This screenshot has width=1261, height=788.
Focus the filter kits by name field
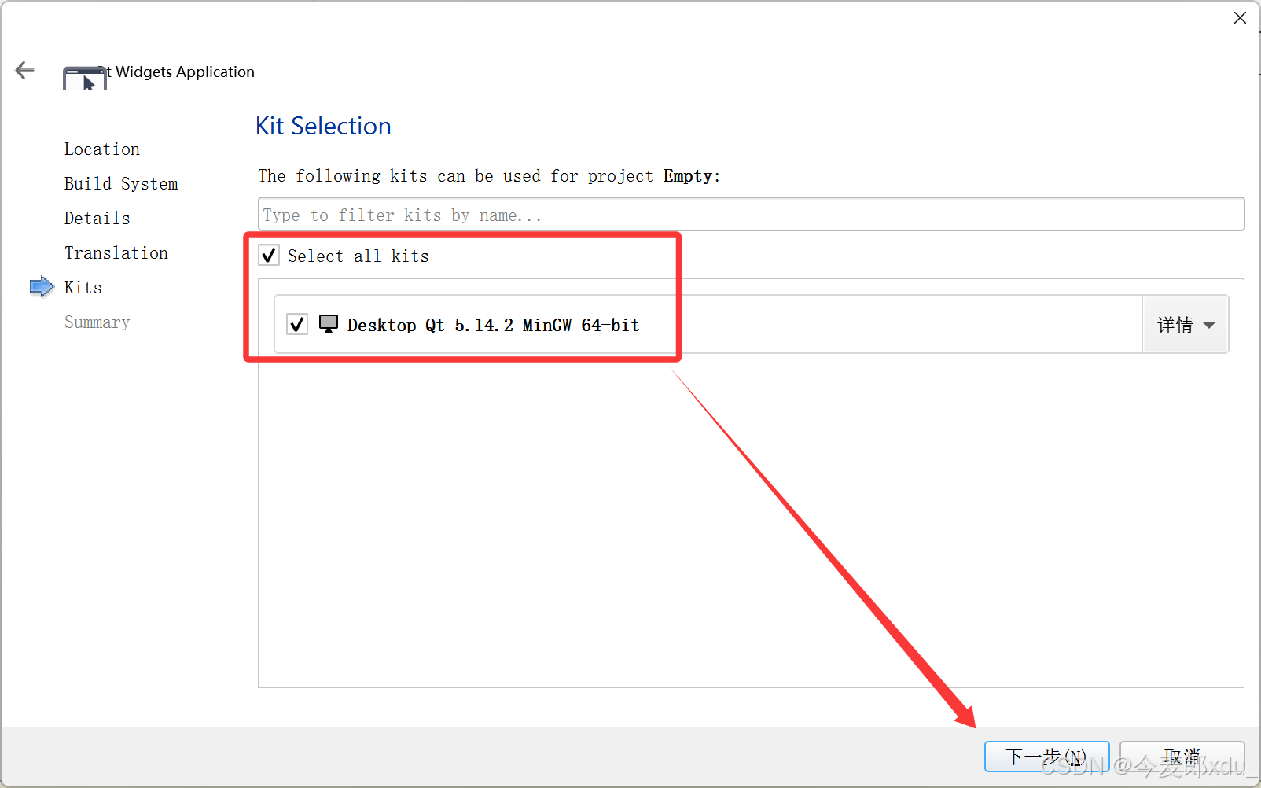[x=751, y=214]
